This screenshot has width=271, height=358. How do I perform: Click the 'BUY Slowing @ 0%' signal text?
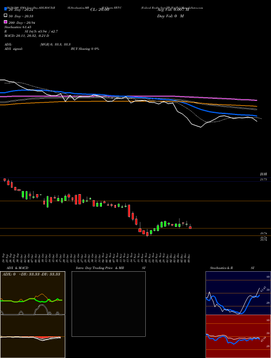pos(85,49)
